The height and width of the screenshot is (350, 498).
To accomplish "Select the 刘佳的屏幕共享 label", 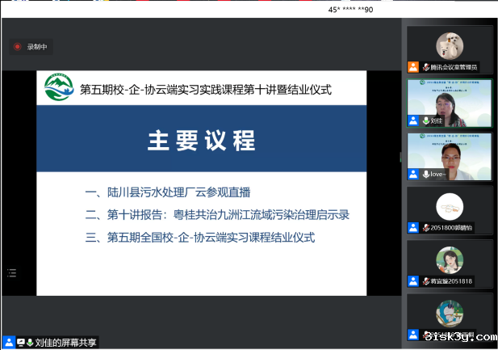I will 66,342.
